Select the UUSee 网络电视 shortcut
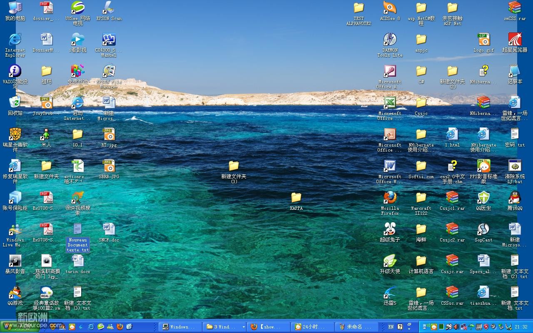Image resolution: width=533 pixels, height=333 pixels. [x=77, y=13]
